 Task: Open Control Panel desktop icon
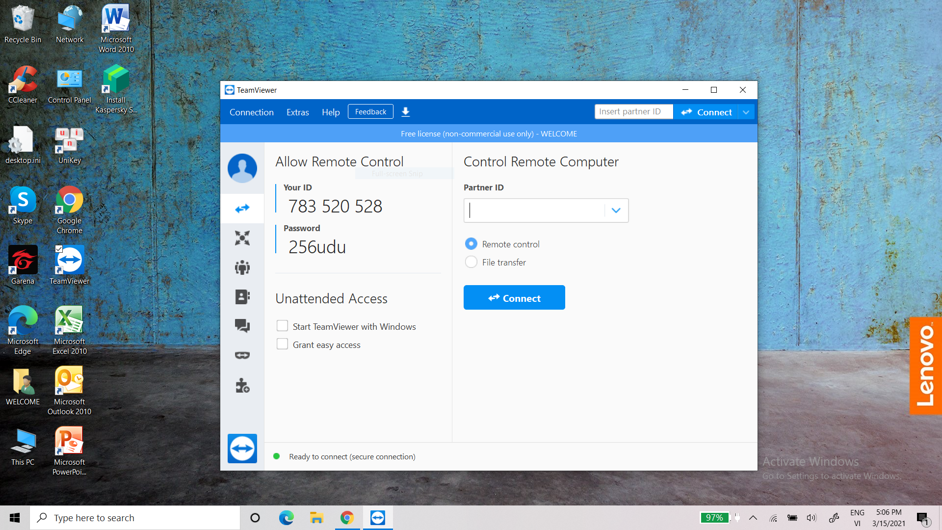tap(69, 84)
